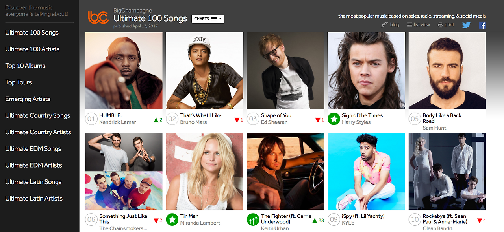Click the BigChampagne bc logo

[x=98, y=18]
